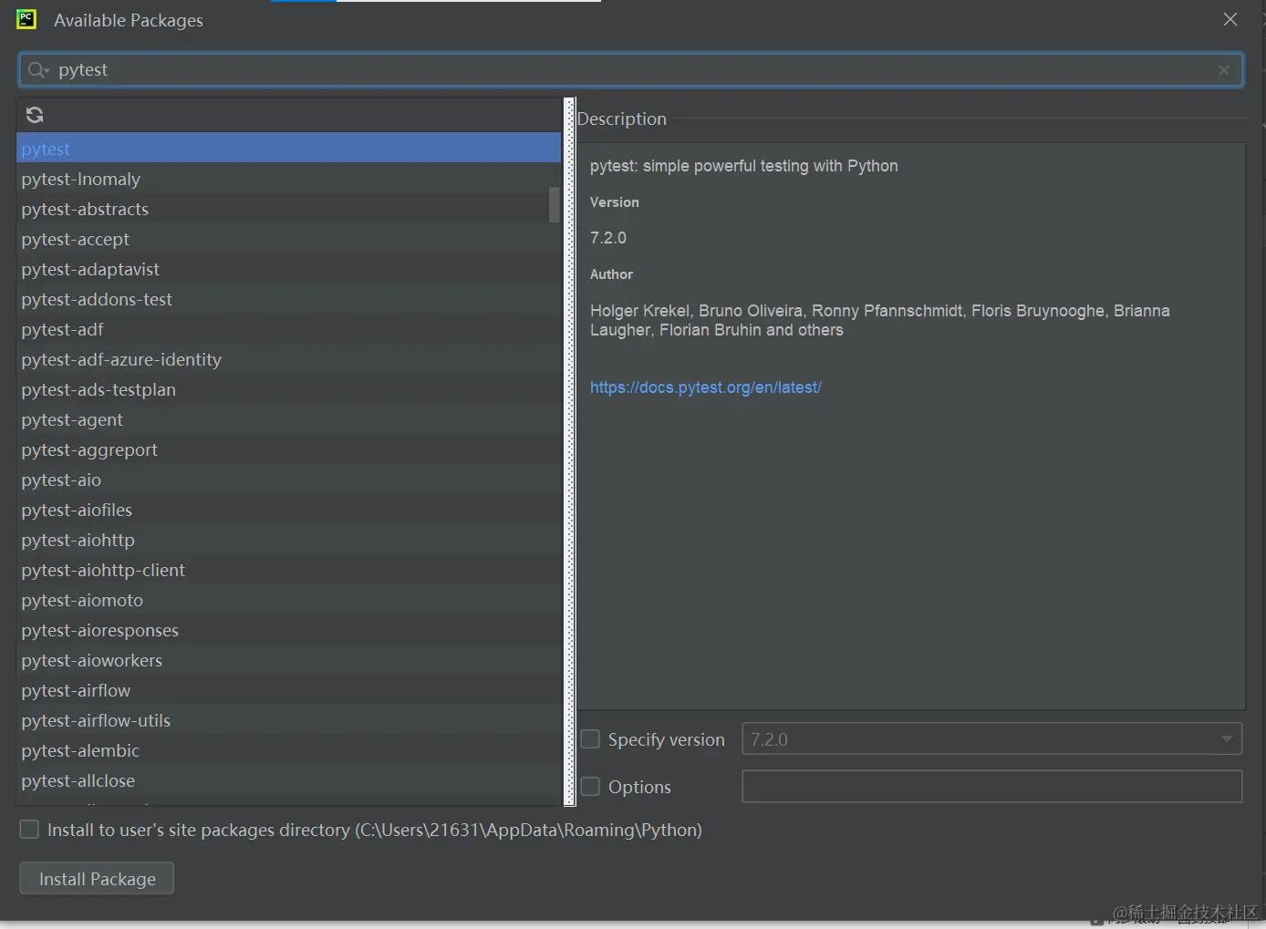
Task: Select pytest-alembic package
Action: [x=288, y=750]
